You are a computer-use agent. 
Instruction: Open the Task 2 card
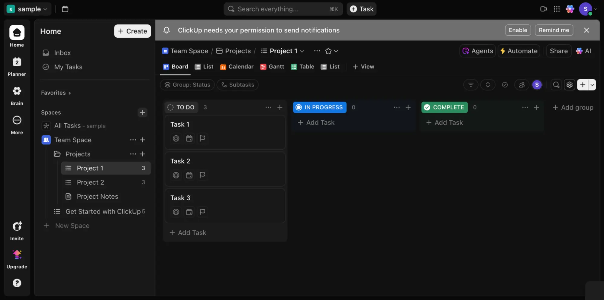point(225,169)
